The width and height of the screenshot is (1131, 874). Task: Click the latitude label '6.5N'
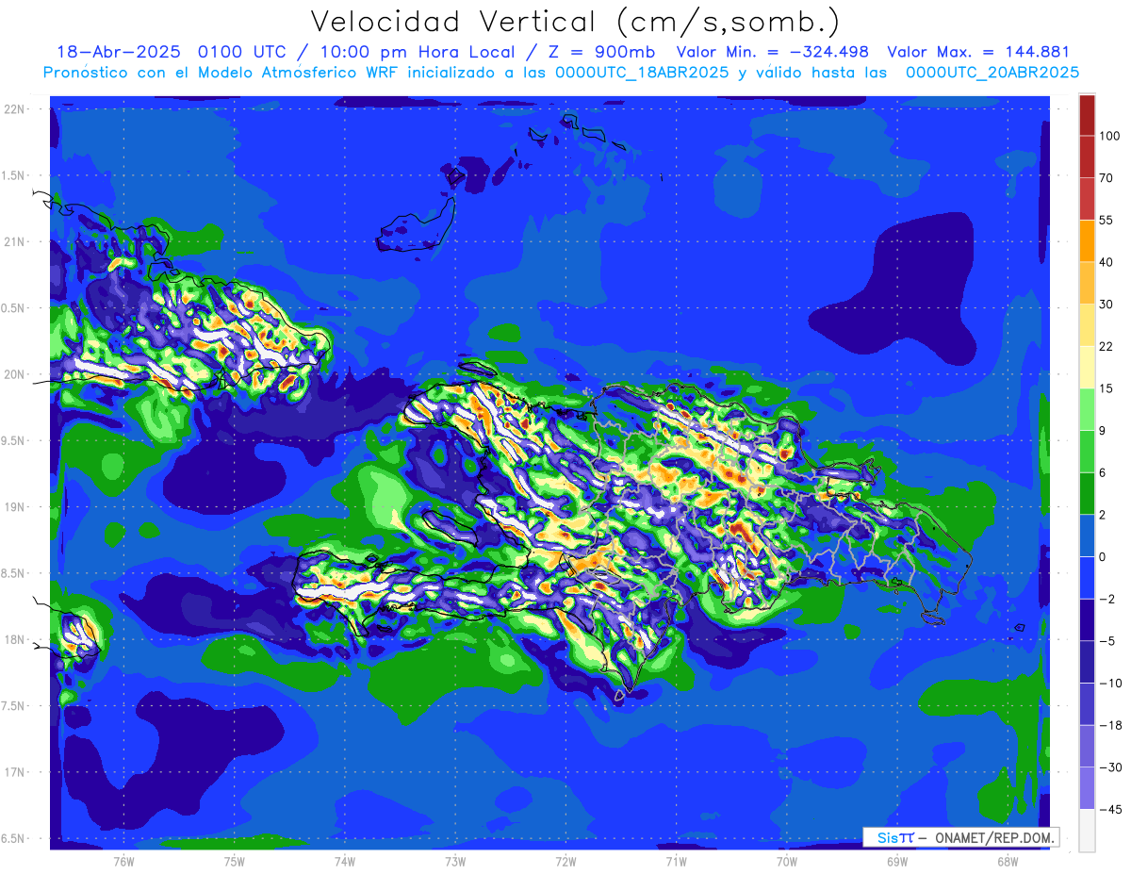coord(14,839)
